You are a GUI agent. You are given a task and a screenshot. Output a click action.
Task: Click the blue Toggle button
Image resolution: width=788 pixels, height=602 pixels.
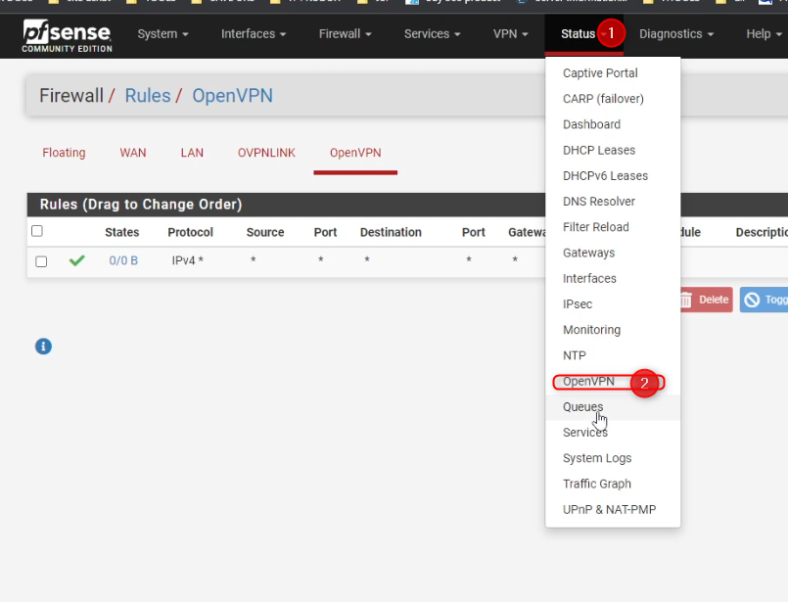coord(765,300)
